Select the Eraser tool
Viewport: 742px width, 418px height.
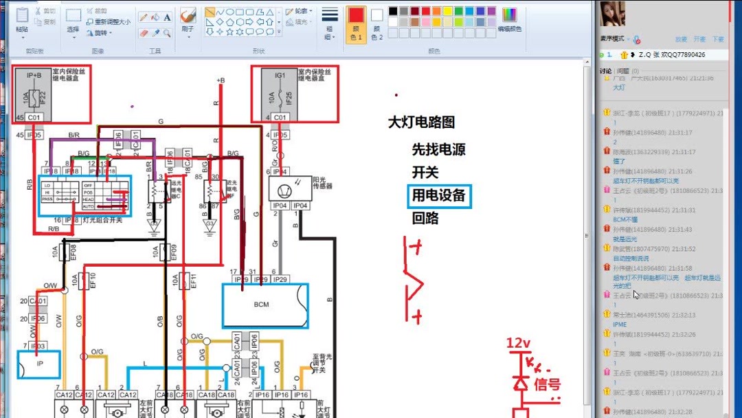[x=144, y=32]
